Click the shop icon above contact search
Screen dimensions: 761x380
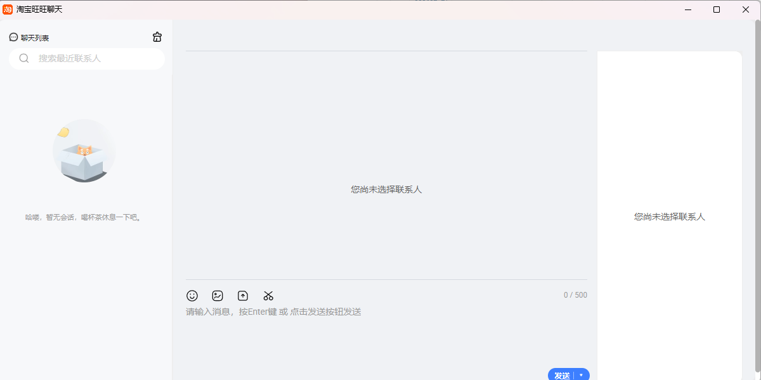pyautogui.click(x=157, y=37)
